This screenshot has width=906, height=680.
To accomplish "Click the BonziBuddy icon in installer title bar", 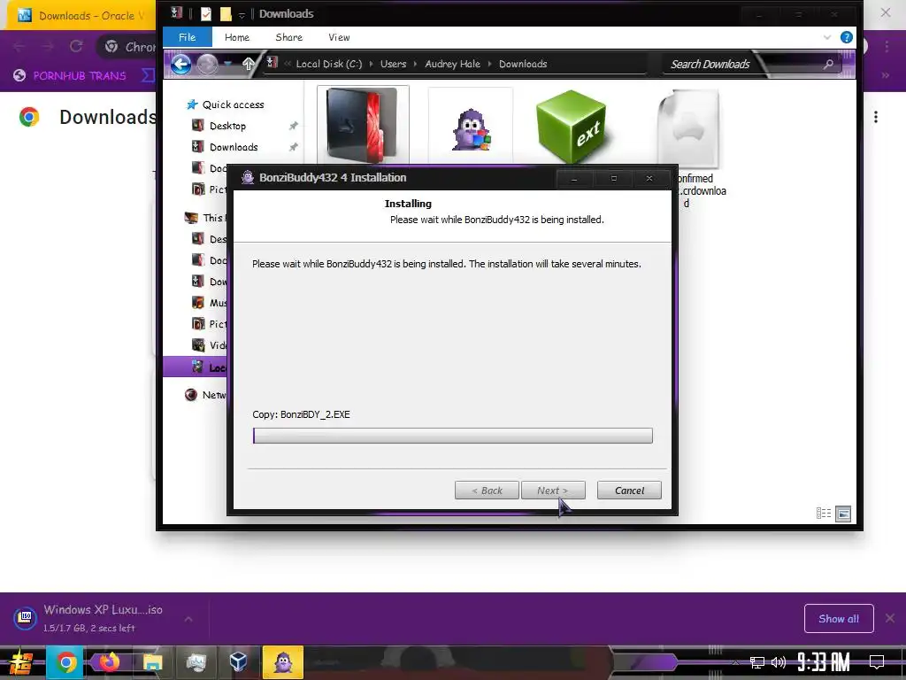I will coord(248,177).
